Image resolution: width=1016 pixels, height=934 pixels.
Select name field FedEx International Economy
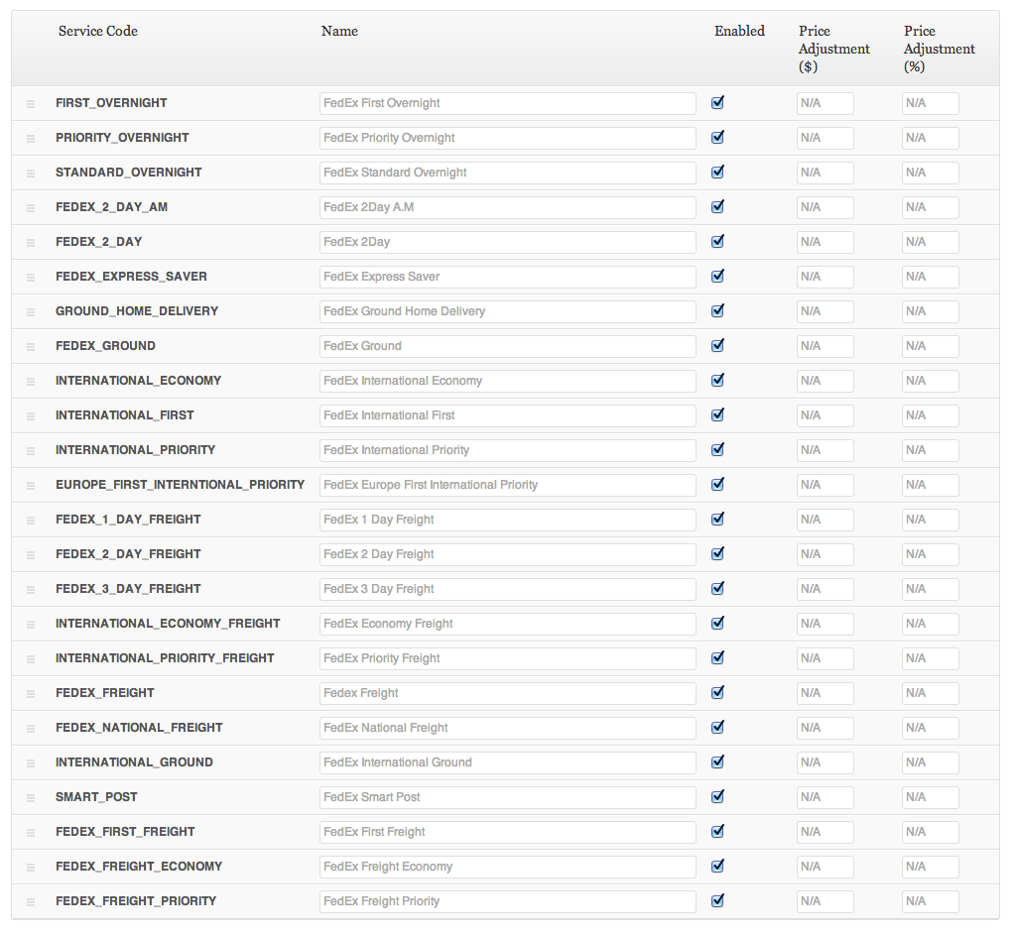(x=507, y=381)
